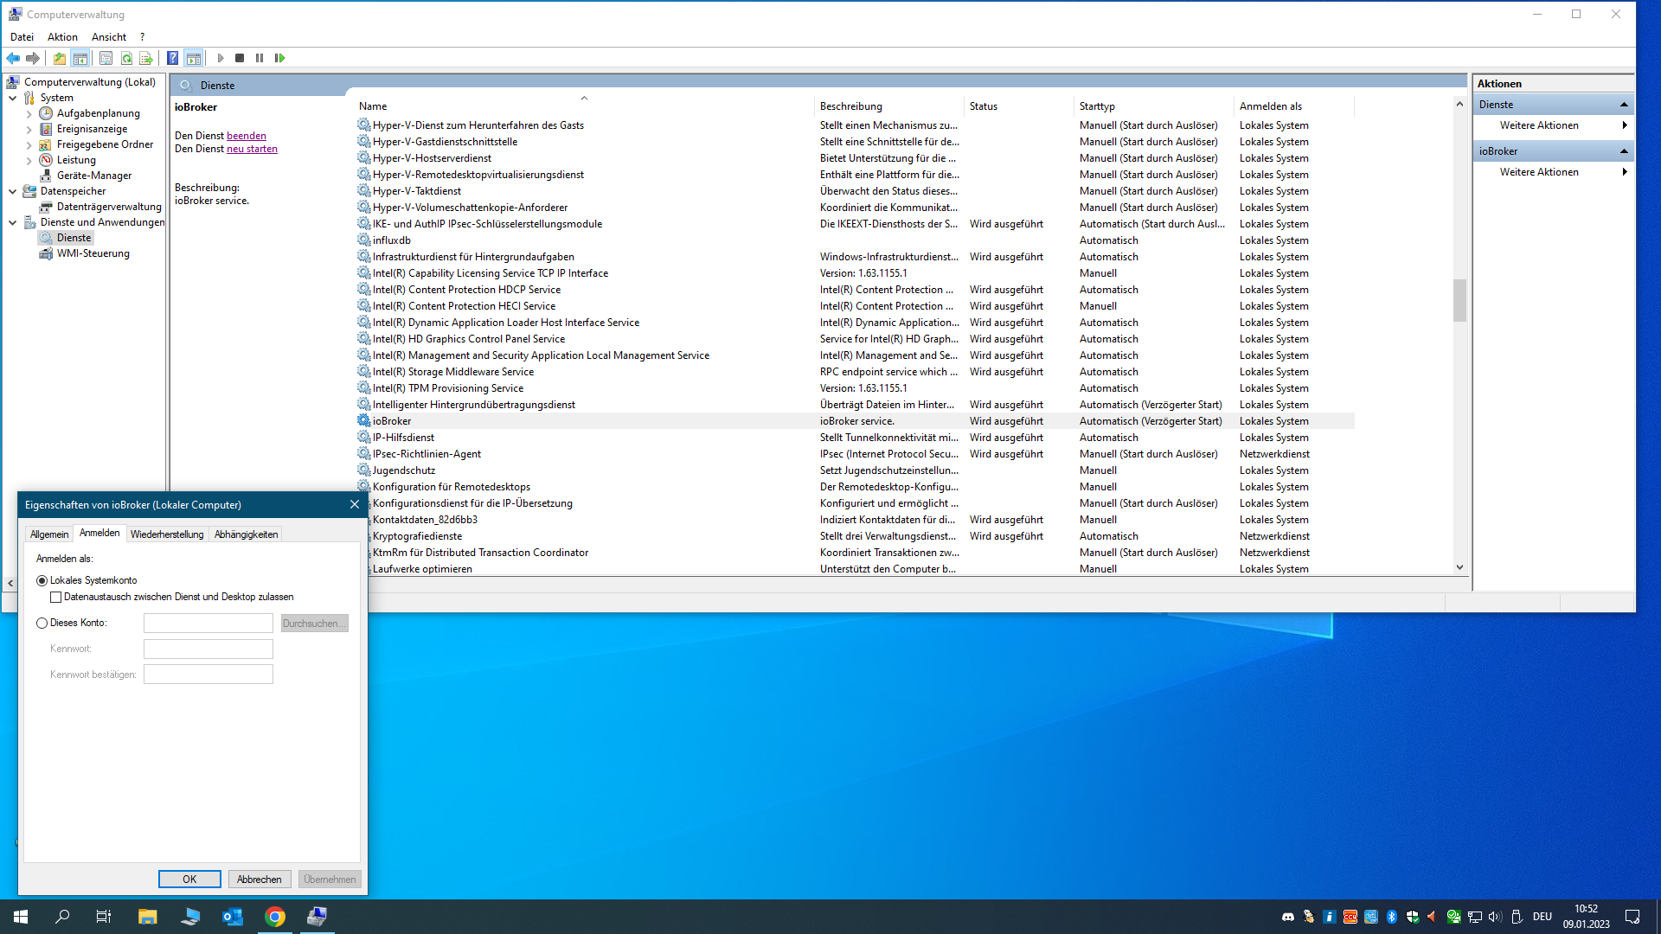Sort services by the Name column header
Viewport: 1661px width, 934px height.
[584, 106]
